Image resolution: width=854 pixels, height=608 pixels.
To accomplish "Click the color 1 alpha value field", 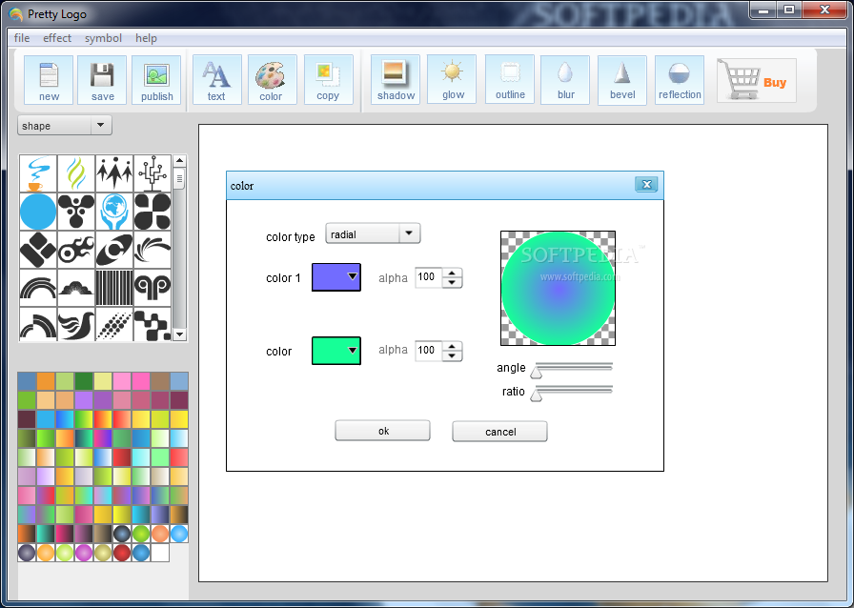I will point(429,277).
